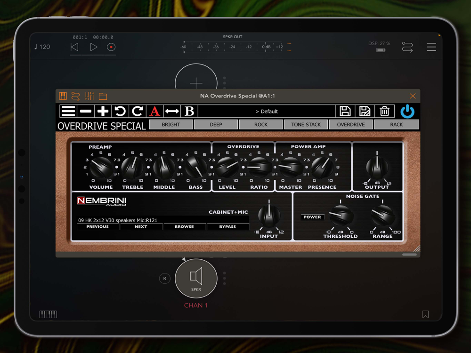Click the bookmark icon at bottom right
Image resolution: width=471 pixels, height=353 pixels.
425,314
